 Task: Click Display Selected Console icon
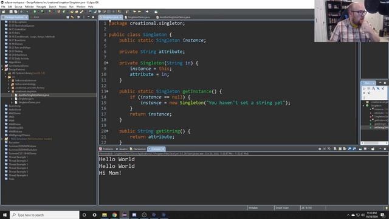coord(365,149)
